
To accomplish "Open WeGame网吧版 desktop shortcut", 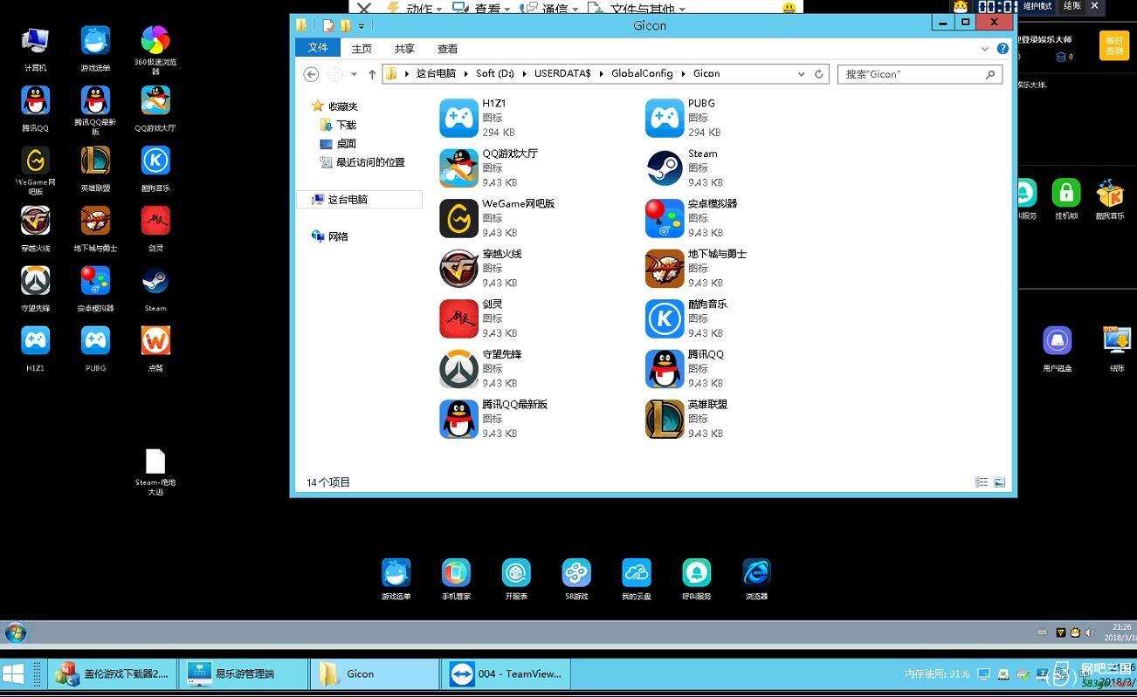I will 36,171.
